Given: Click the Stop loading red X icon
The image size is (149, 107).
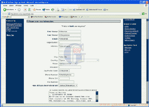Looking at the screenshot, I should pyautogui.click(x=25, y=10).
